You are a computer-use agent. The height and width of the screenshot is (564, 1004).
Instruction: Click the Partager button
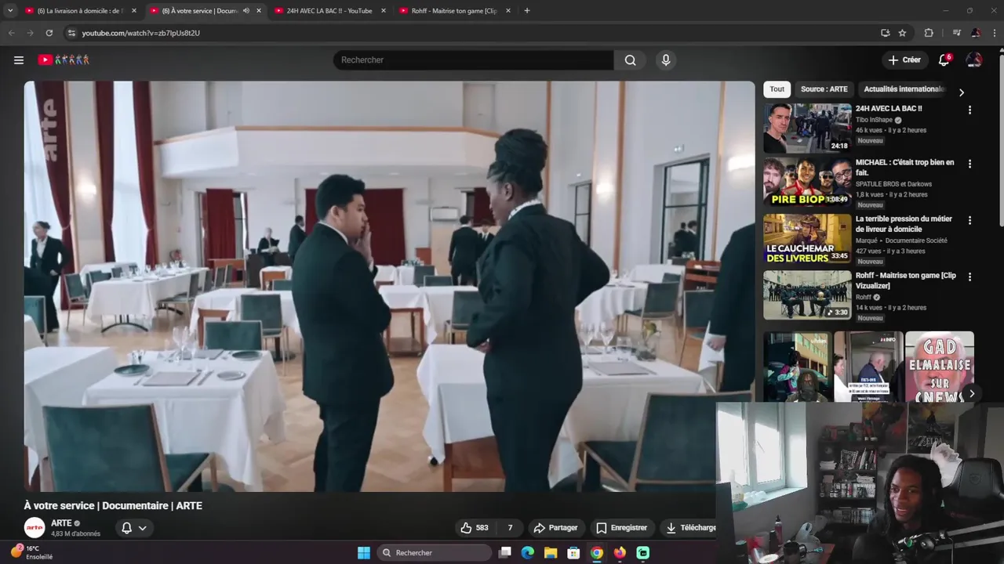(555, 528)
